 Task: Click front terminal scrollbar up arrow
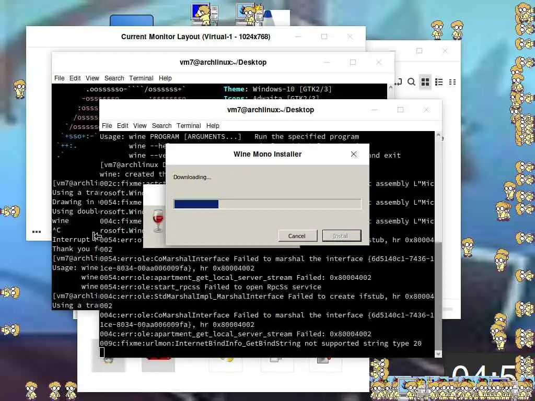(438, 135)
